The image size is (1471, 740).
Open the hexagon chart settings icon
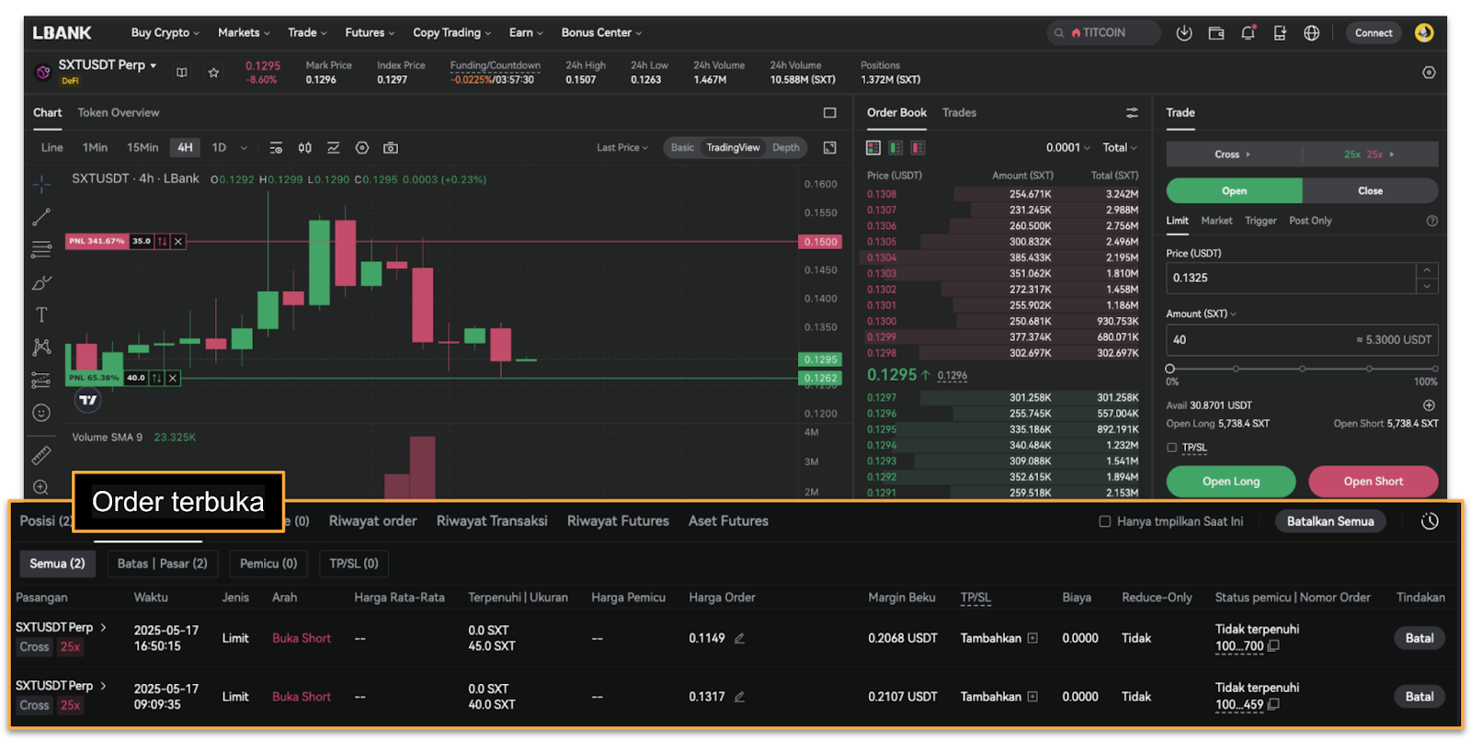pos(362,148)
